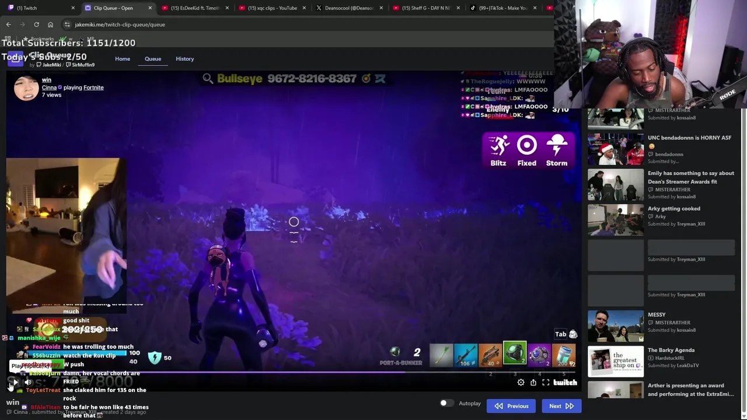The height and width of the screenshot is (420, 747).
Task: Click the HardstuckIRL channel name
Action: click(669, 358)
